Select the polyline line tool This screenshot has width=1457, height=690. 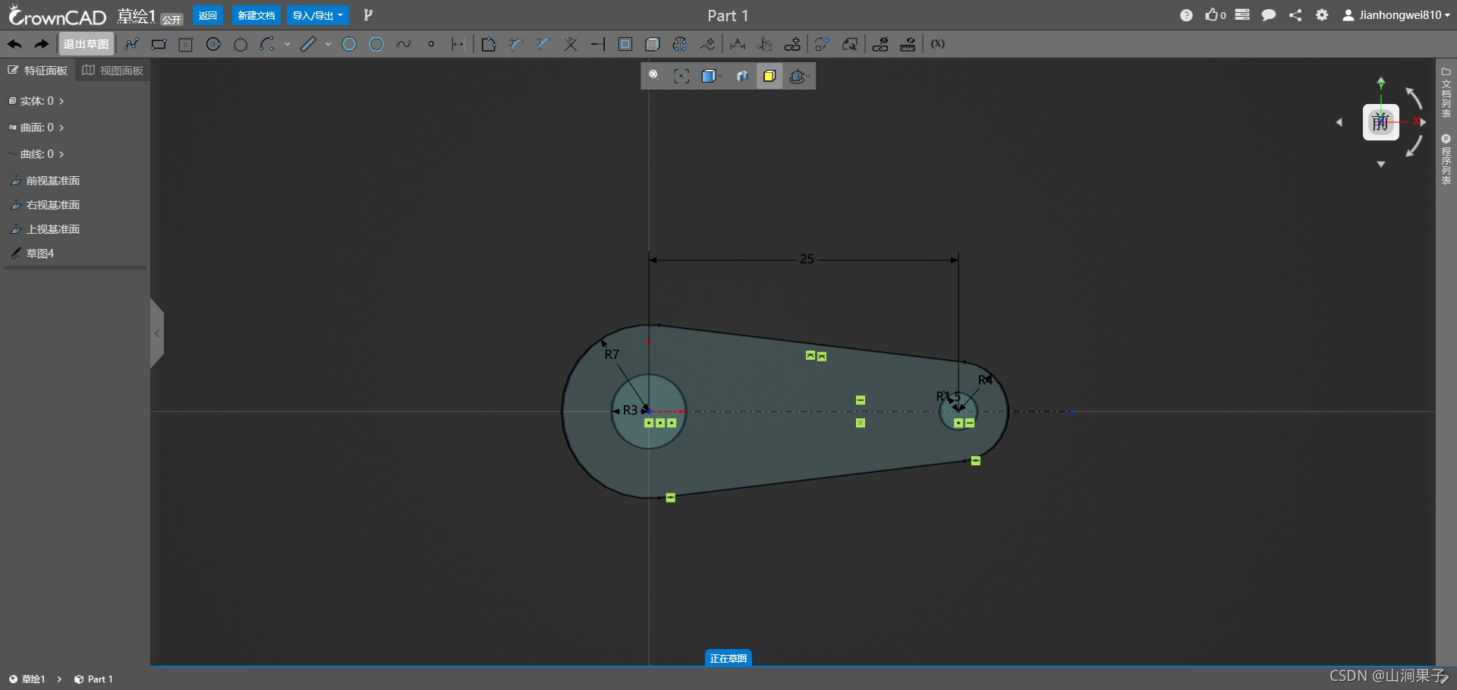[x=131, y=44]
